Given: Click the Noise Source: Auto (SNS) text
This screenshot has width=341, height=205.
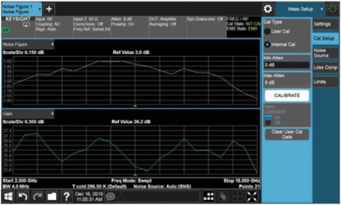Looking at the screenshot, I should pyautogui.click(x=162, y=186).
